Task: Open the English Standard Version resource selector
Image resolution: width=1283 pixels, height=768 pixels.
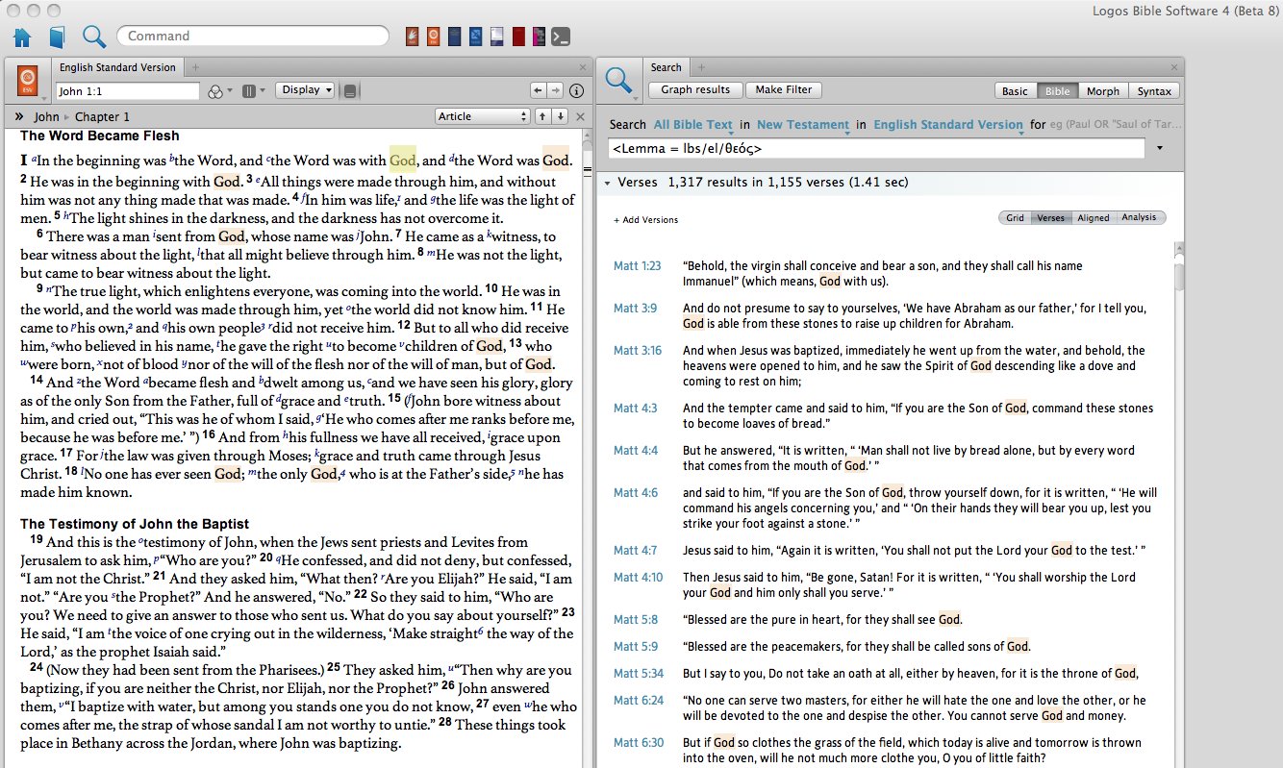Action: [x=948, y=125]
